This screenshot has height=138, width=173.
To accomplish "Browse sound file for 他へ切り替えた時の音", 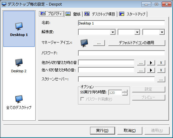I will [141, 70].
